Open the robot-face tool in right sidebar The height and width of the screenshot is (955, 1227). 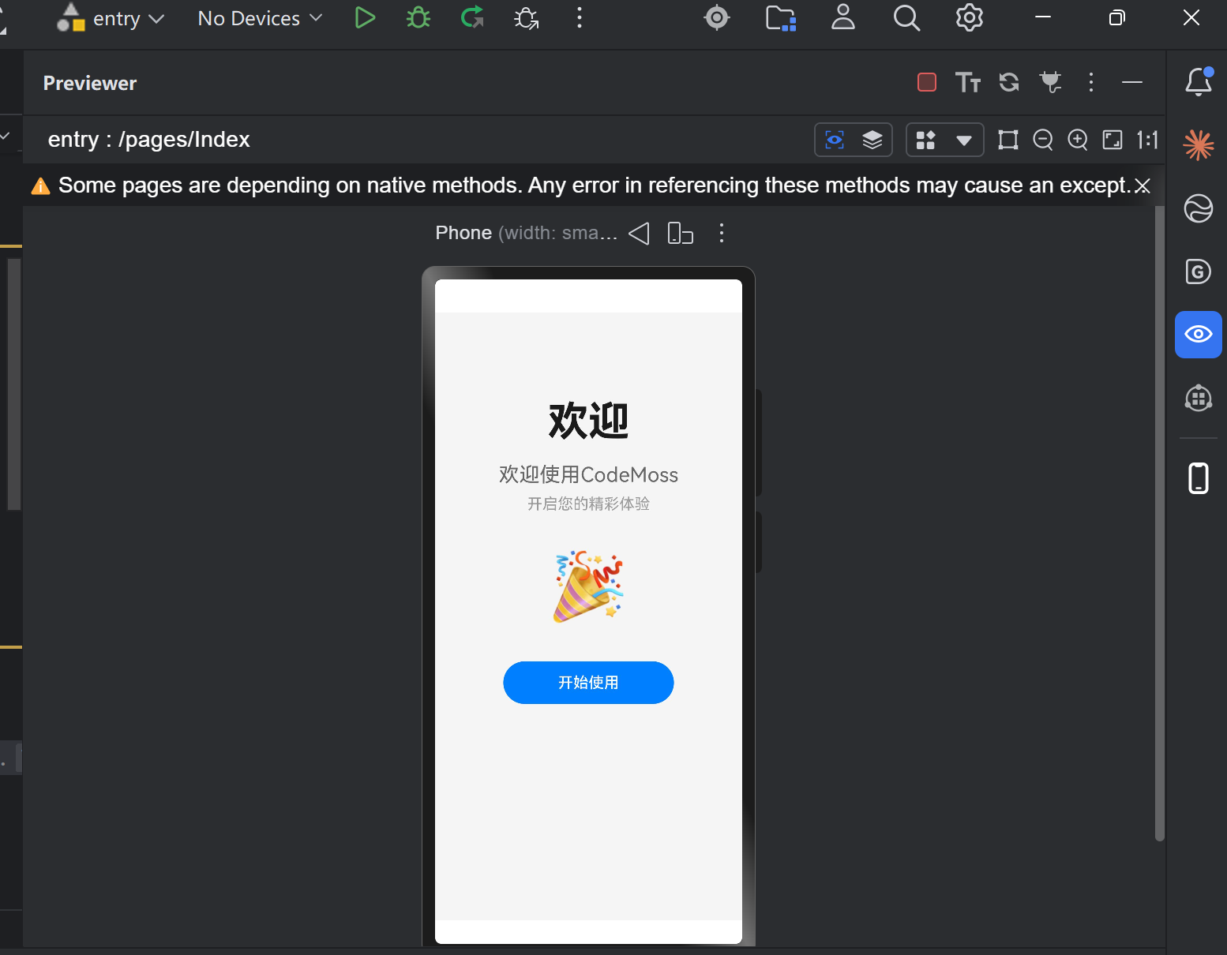tap(1199, 398)
